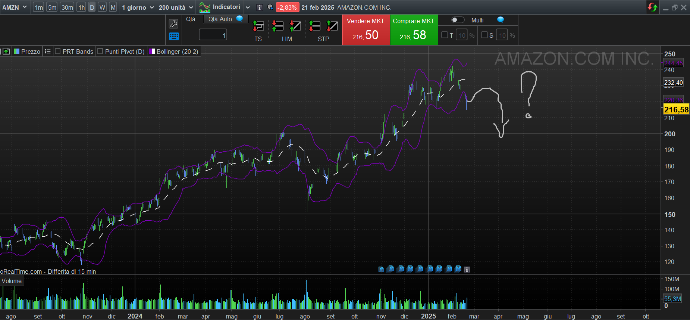The width and height of the screenshot is (690, 320).
Task: Check the Punti Pivot (D) checkbox
Action: (x=100, y=52)
